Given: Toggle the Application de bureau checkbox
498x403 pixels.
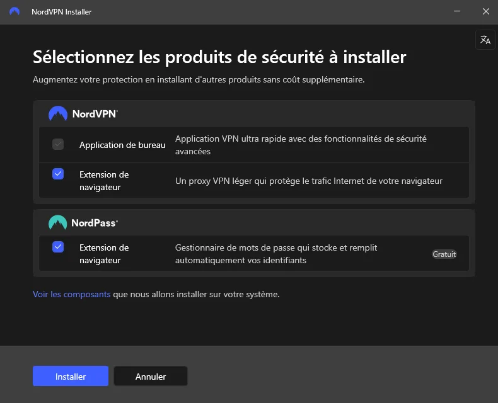Looking at the screenshot, I should click(58, 144).
